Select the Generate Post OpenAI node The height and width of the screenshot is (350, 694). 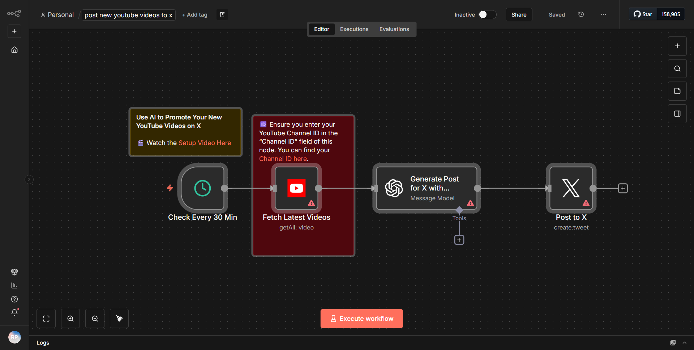(x=427, y=188)
